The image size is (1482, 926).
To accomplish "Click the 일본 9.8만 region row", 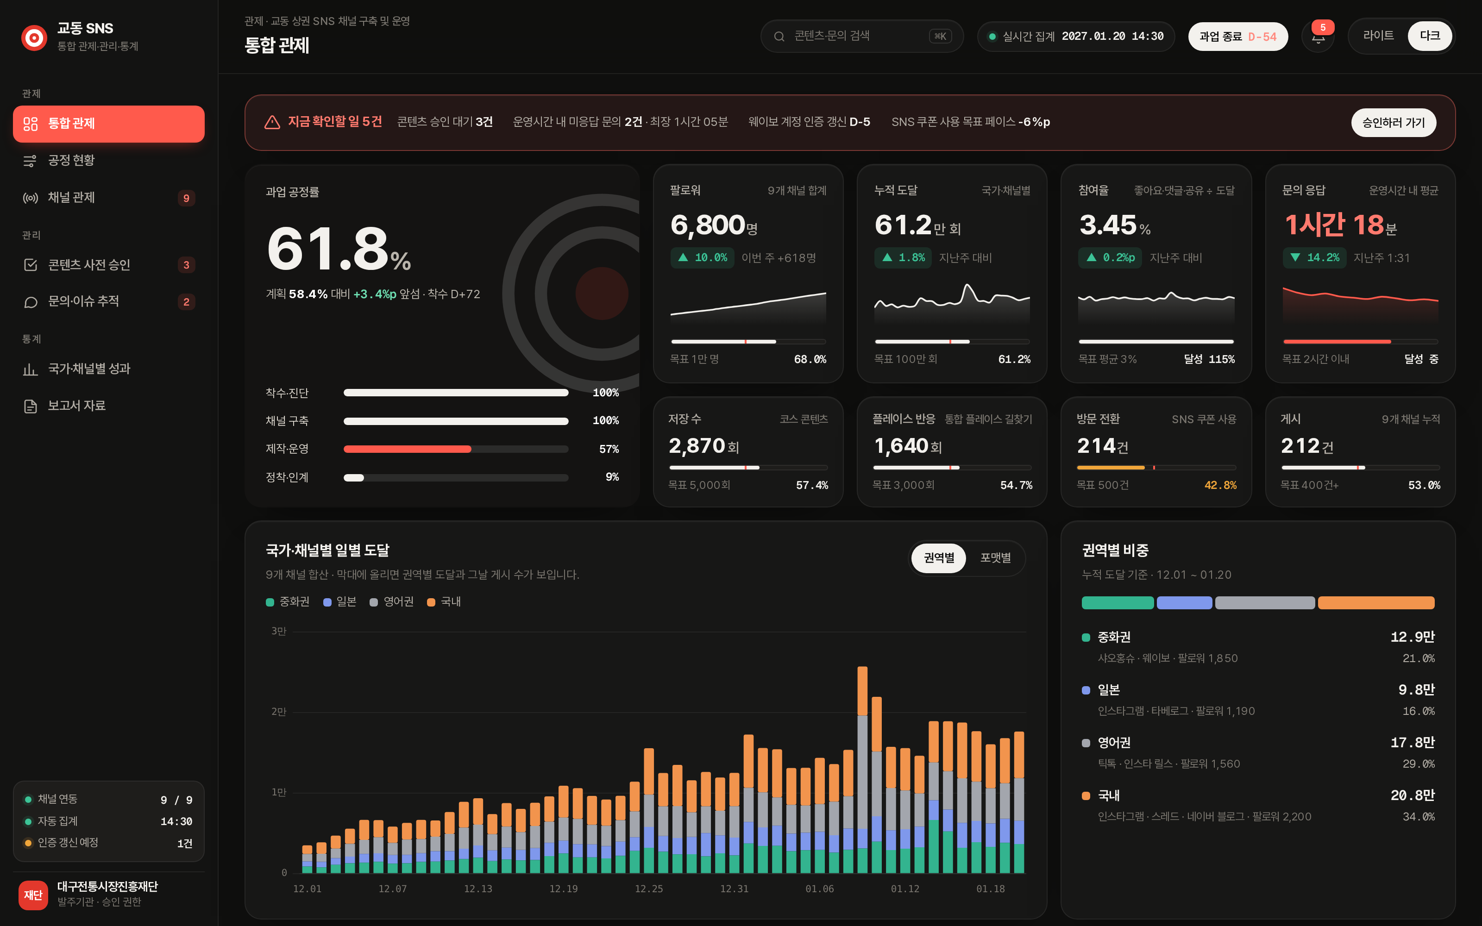I will pos(1258,700).
